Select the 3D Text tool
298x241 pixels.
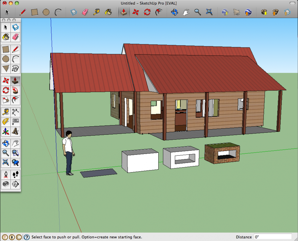(x=15, y=131)
